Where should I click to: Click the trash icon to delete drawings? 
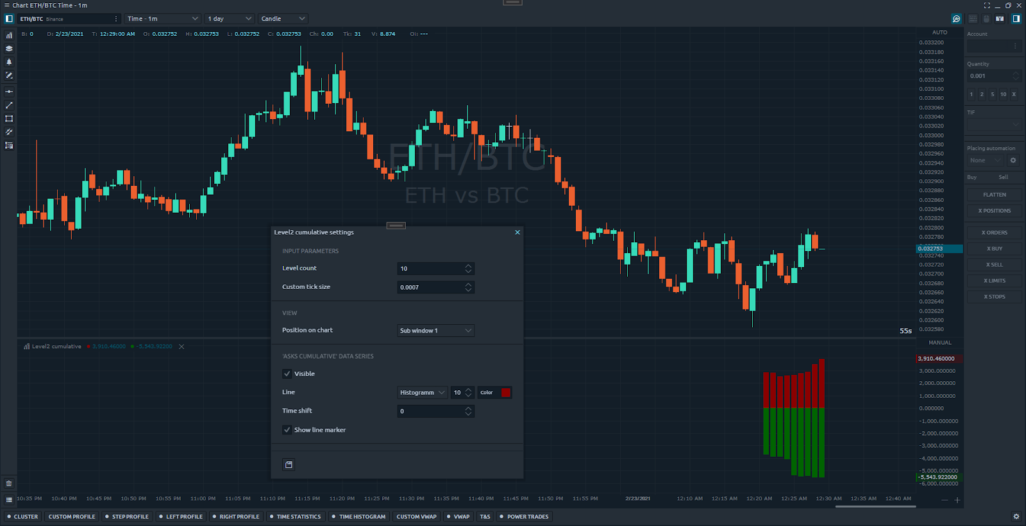[x=9, y=484]
